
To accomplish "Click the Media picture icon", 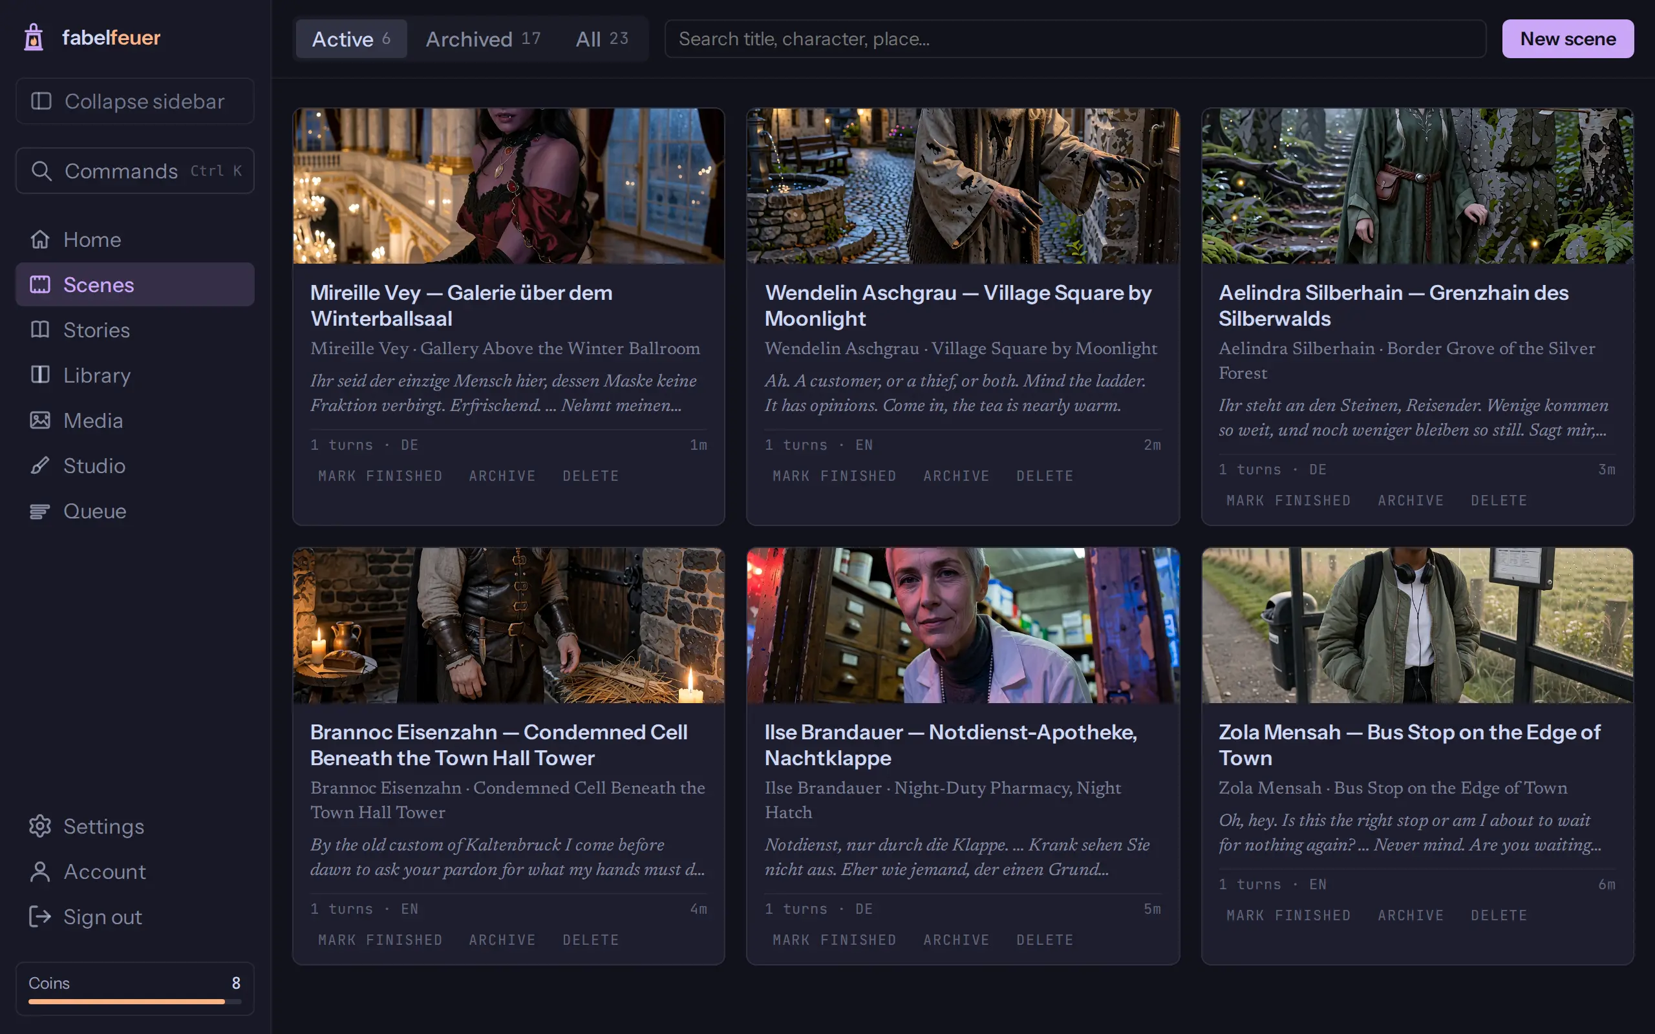I will point(40,420).
